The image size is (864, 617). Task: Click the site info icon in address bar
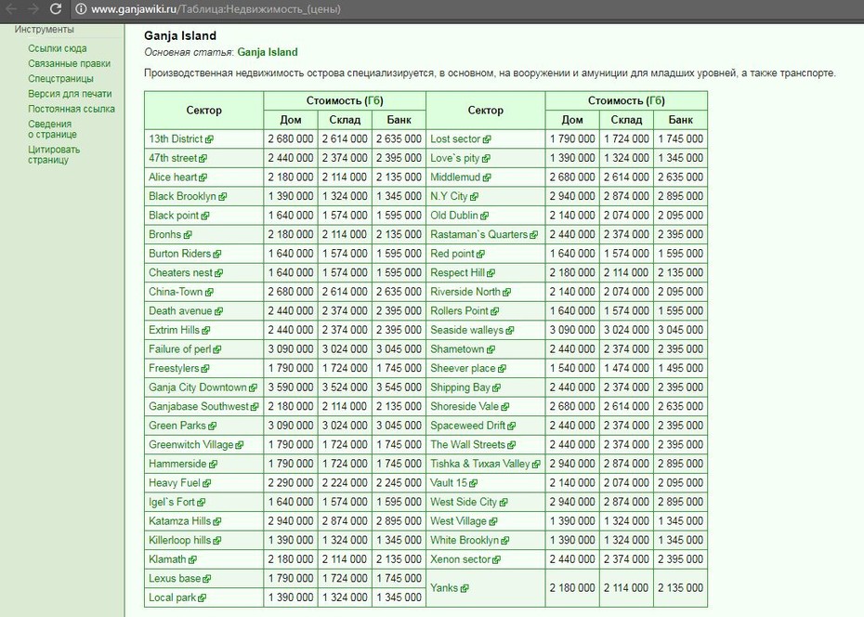(81, 9)
